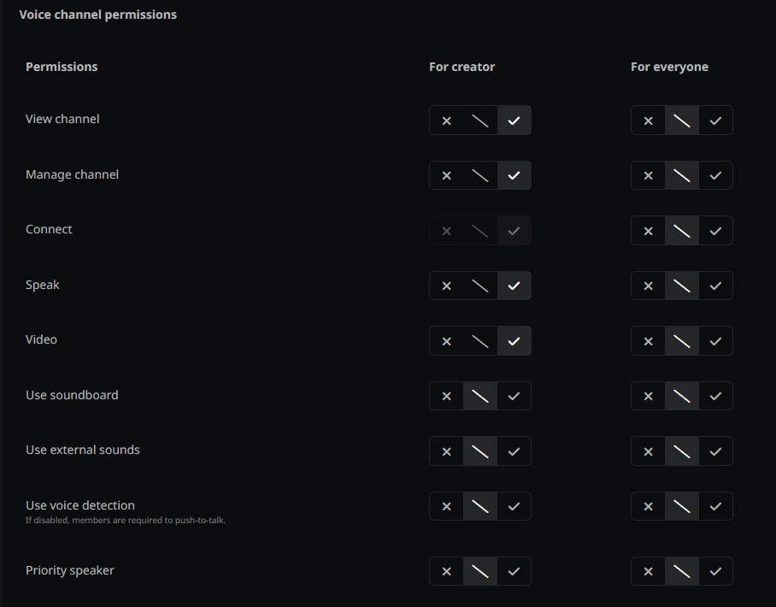Set Manage channel neutral for creator
Screen dimensions: 776x607
pyautogui.click(x=480, y=175)
